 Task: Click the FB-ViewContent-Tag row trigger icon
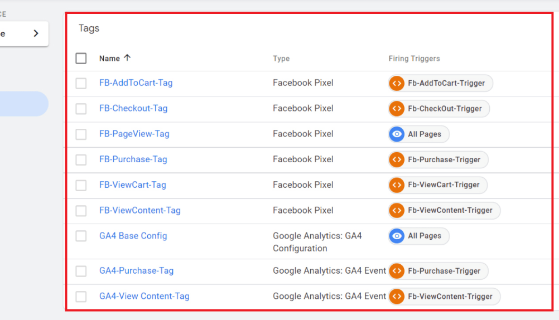[397, 211]
